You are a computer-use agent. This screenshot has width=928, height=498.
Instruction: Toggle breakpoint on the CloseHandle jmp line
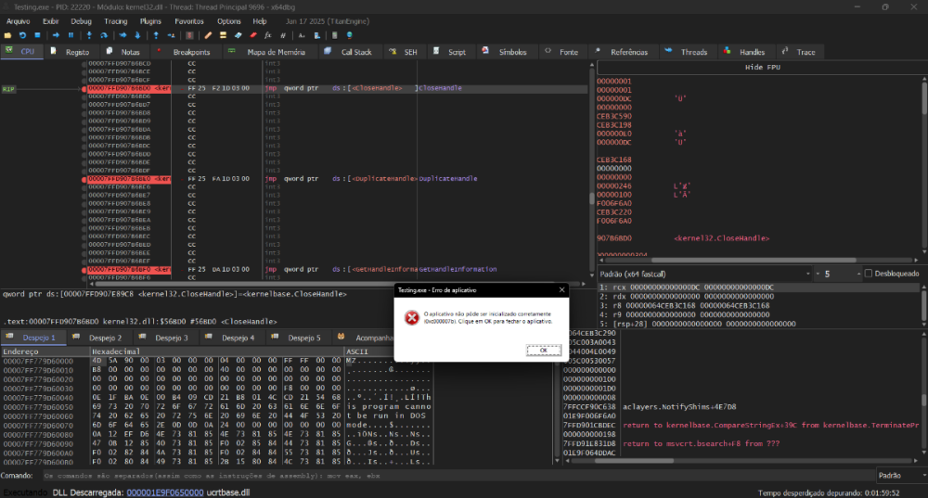[x=85, y=88]
